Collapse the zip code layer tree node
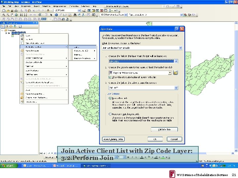 [6, 33]
